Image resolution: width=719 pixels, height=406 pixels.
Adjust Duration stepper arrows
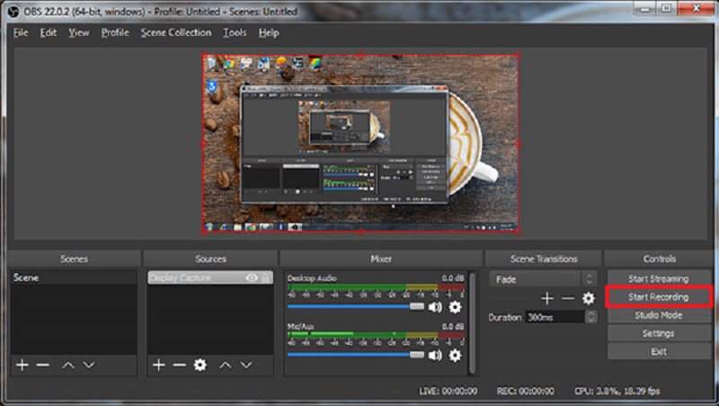[591, 317]
